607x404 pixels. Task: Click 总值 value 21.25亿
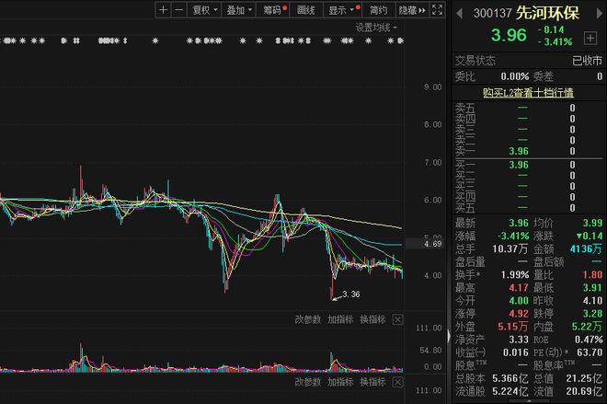pyautogui.click(x=584, y=378)
